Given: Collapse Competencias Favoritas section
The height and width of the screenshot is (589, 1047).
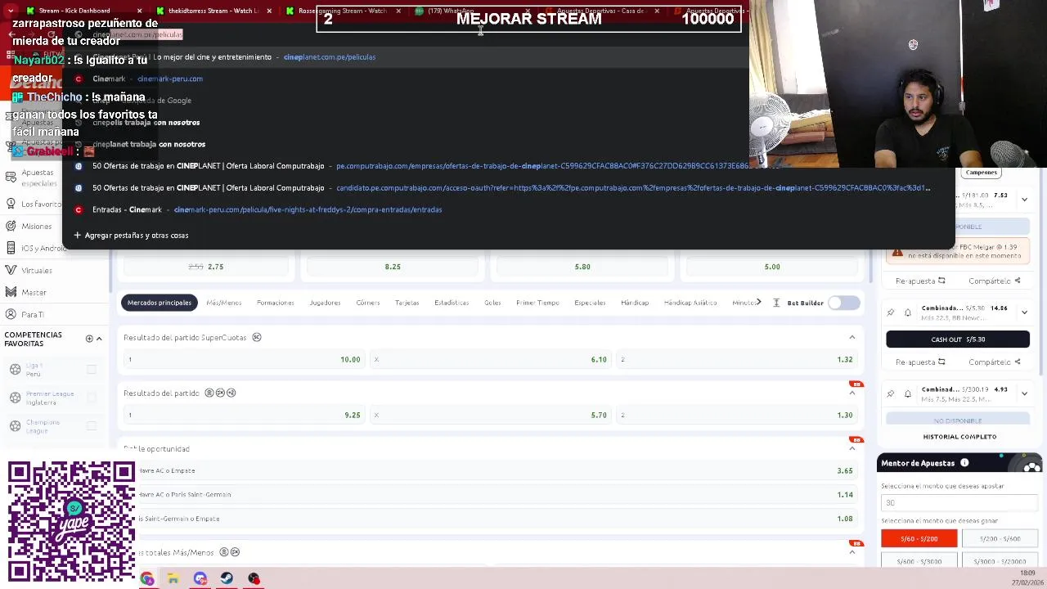Looking at the screenshot, I should click(99, 339).
